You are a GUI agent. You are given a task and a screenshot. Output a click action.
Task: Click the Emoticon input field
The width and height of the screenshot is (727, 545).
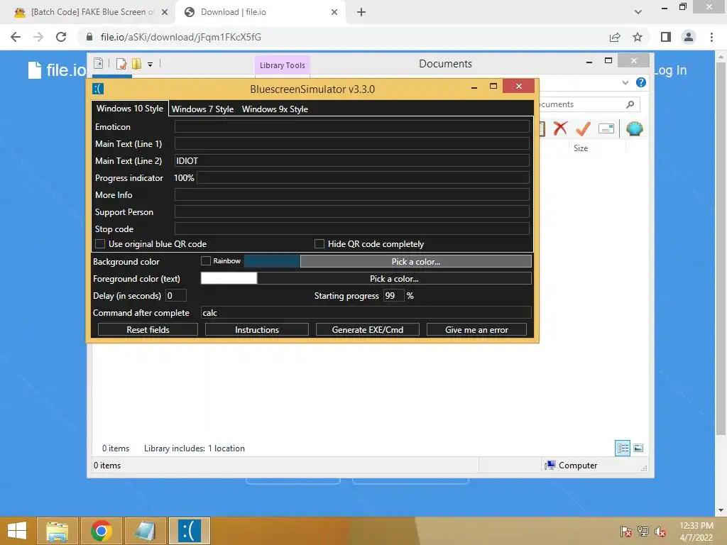click(x=352, y=126)
